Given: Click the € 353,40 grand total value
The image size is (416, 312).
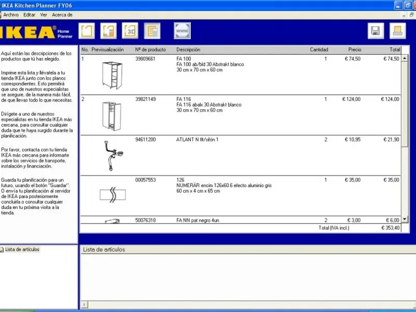Looking at the screenshot, I should 391,228.
